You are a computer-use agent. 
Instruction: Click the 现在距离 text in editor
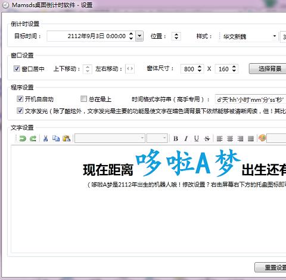(x=108, y=170)
